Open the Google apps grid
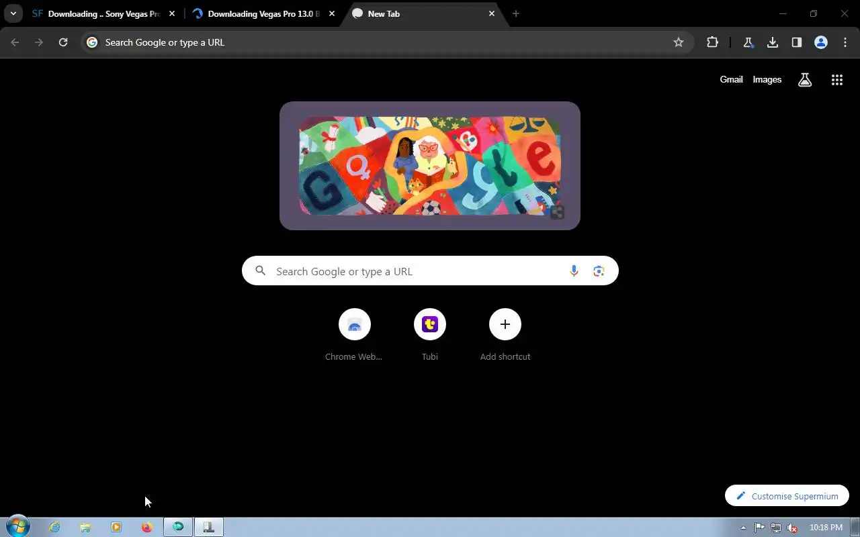 pos(836,80)
